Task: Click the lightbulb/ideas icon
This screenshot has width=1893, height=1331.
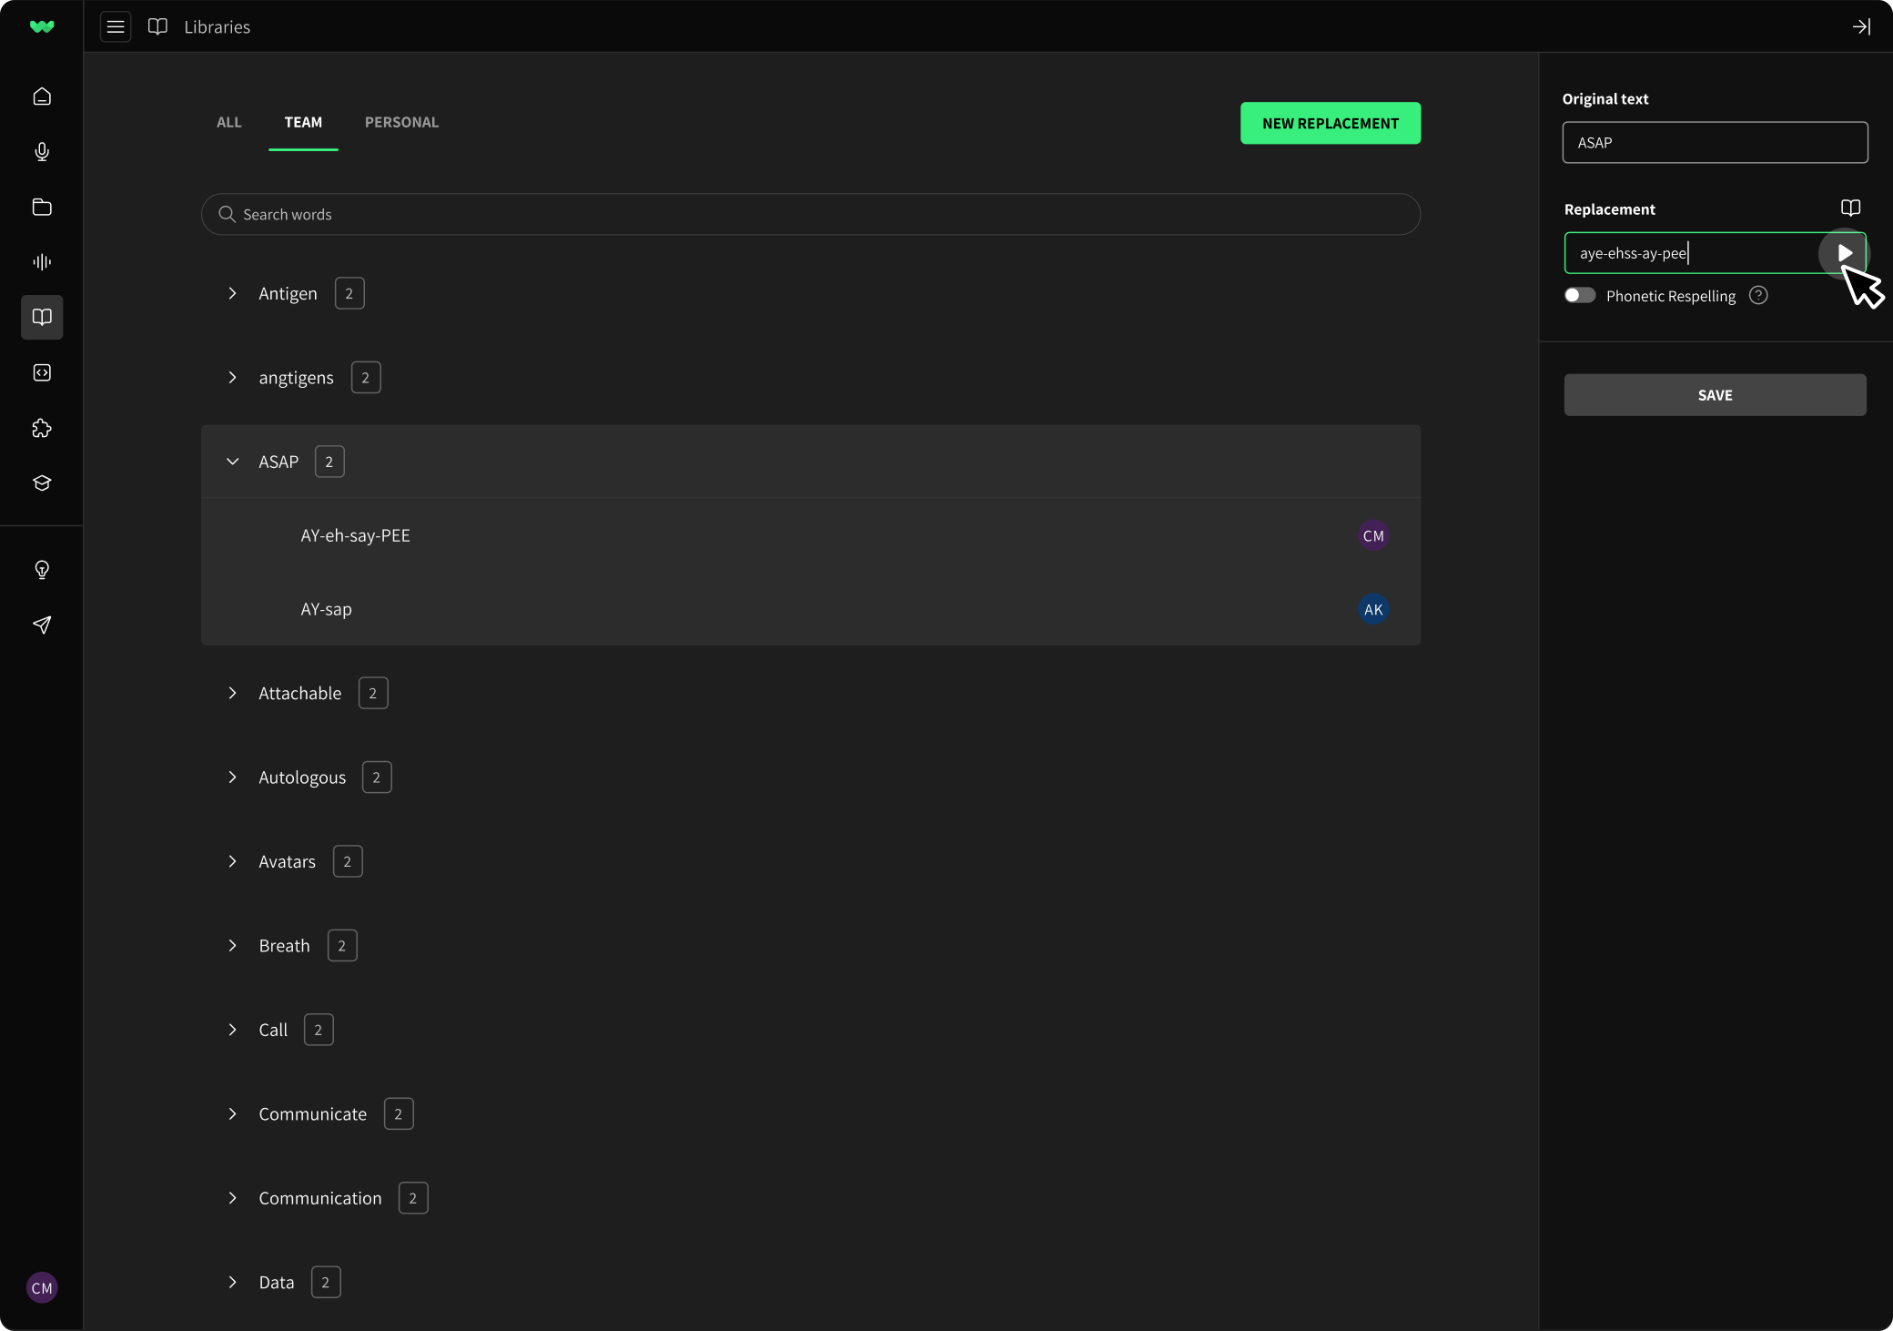Action: coord(42,569)
